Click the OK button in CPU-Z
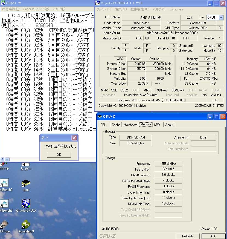The image size is (227, 239). pos(213,236)
